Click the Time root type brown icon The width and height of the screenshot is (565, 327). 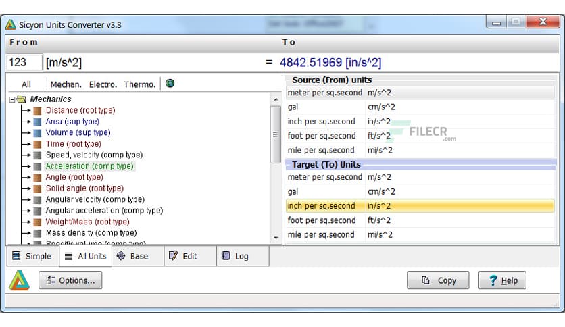37,144
